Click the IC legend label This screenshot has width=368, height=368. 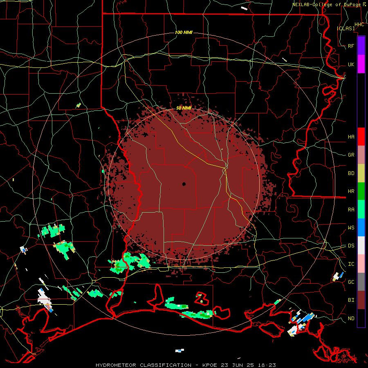pyautogui.click(x=351, y=264)
